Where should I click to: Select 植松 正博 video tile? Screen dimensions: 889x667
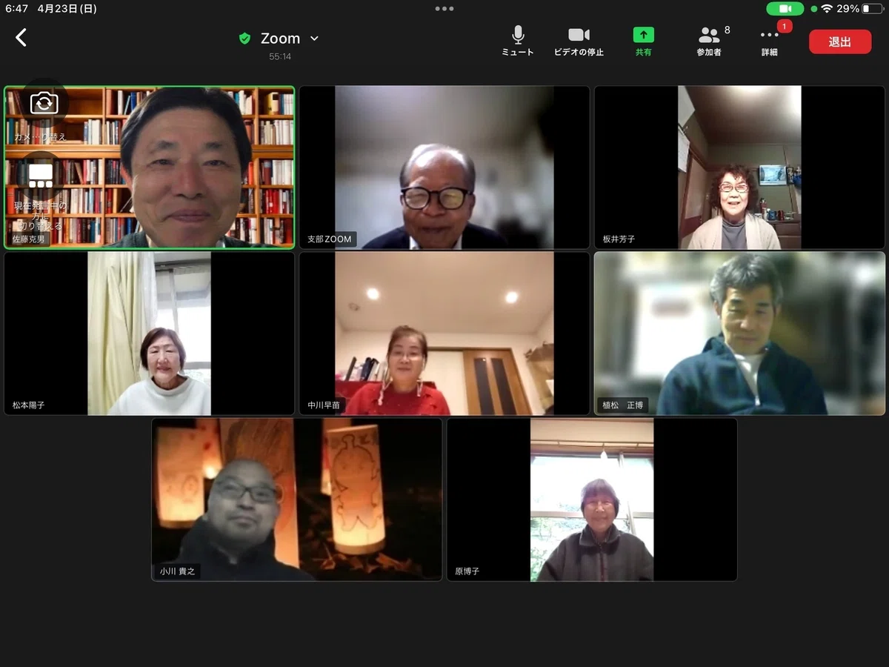[x=739, y=333]
